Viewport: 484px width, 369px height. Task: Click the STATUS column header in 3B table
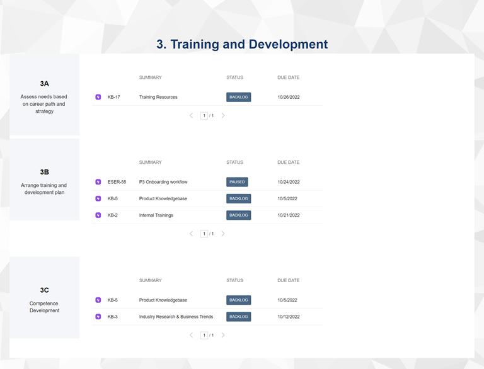(234, 162)
